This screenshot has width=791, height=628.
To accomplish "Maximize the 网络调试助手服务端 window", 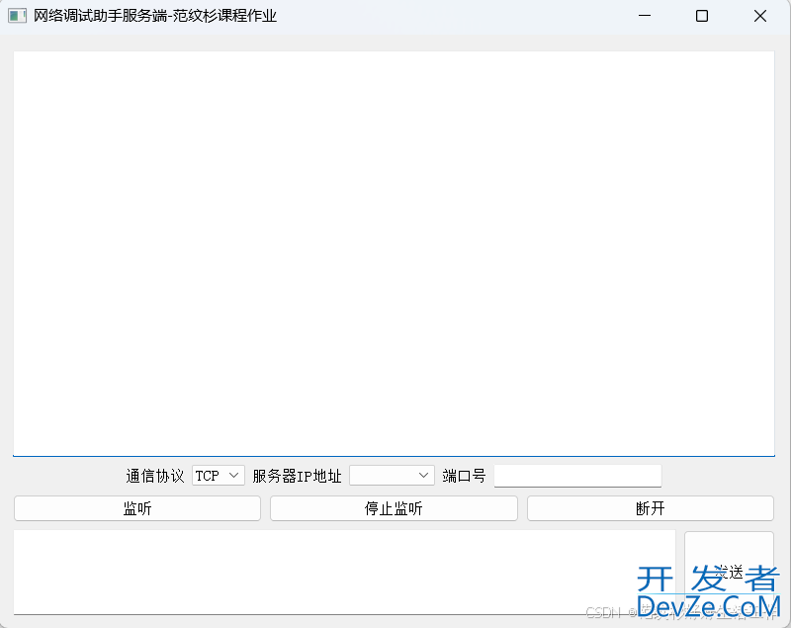I will coord(702,16).
